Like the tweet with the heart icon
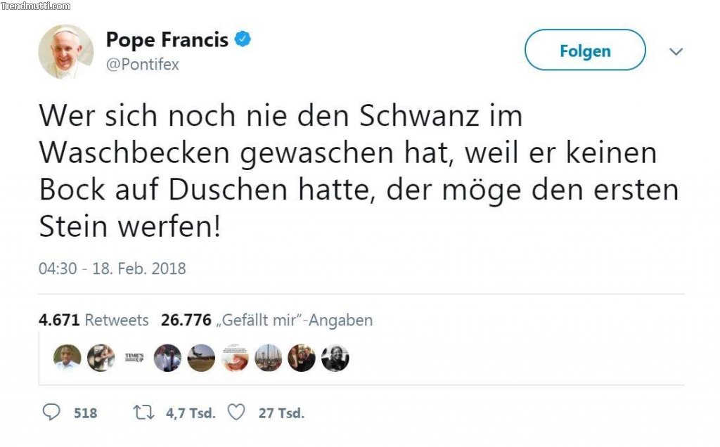Image resolution: width=720 pixels, height=447 pixels. pos(236,413)
